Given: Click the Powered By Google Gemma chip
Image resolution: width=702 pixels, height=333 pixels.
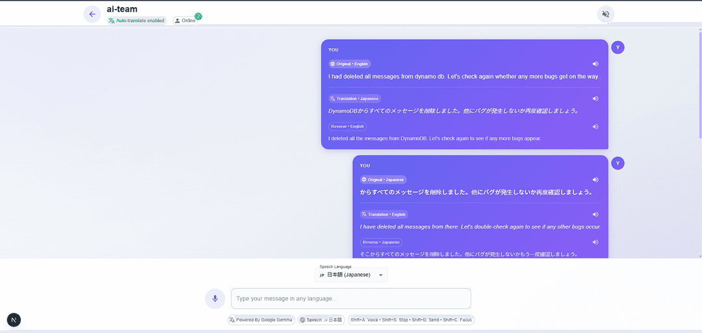Looking at the screenshot, I should click(261, 320).
